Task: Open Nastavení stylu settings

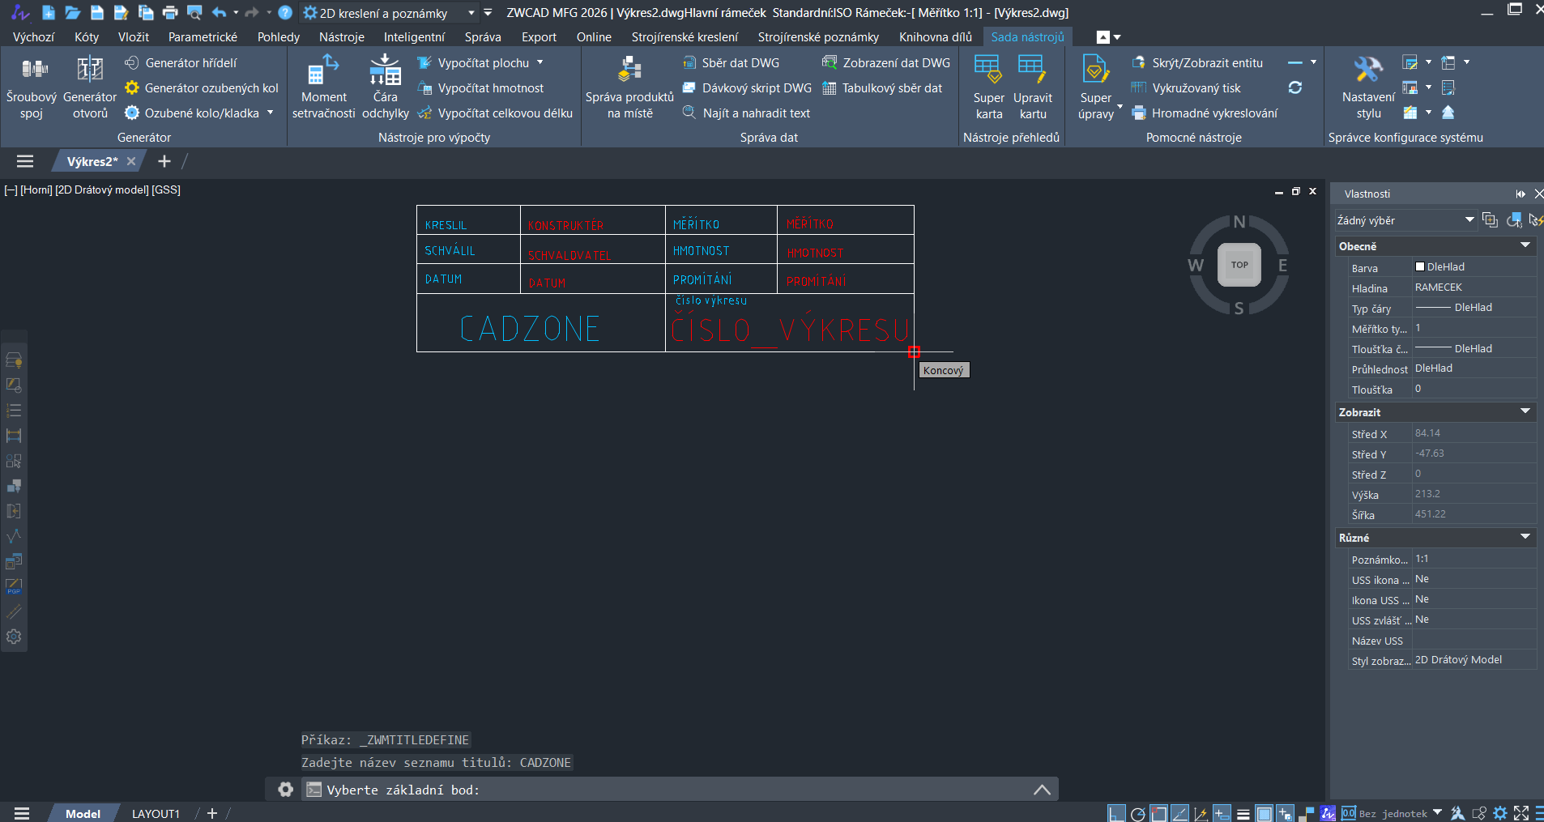Action: pyautogui.click(x=1368, y=87)
